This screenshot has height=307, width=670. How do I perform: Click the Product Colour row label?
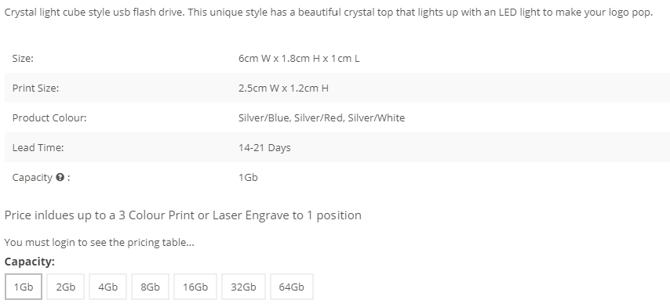click(49, 117)
